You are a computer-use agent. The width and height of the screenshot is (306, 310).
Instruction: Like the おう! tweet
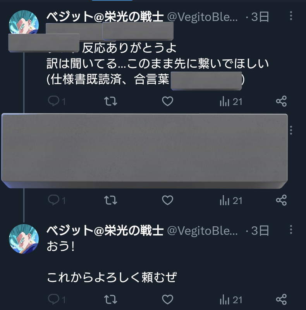[x=167, y=299]
